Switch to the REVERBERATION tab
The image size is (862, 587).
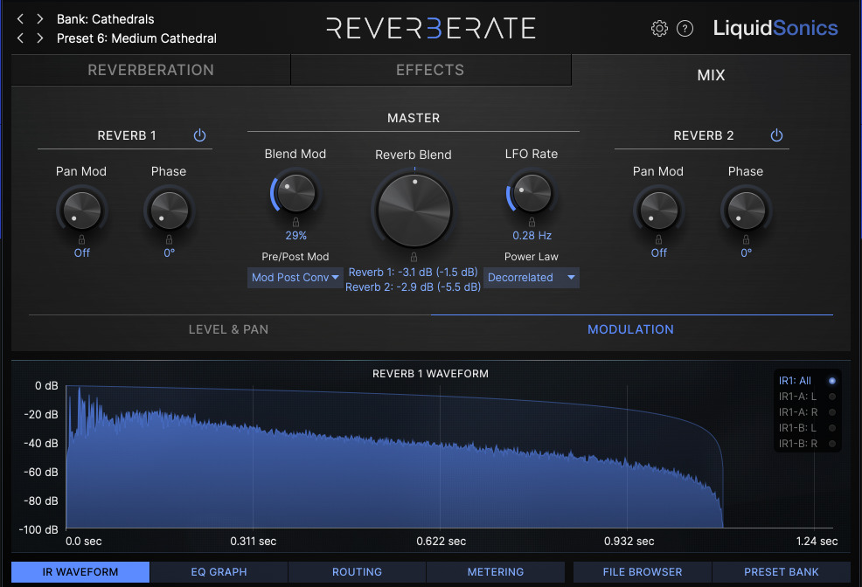point(150,70)
